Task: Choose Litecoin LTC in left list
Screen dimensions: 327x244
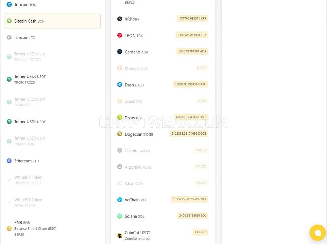Action: (53, 37)
